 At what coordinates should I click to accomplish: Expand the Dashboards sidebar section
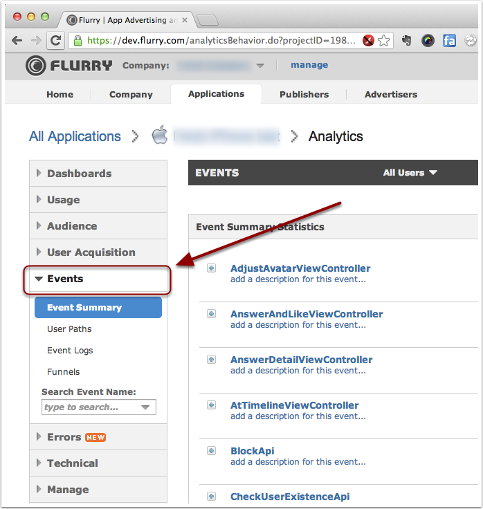79,174
